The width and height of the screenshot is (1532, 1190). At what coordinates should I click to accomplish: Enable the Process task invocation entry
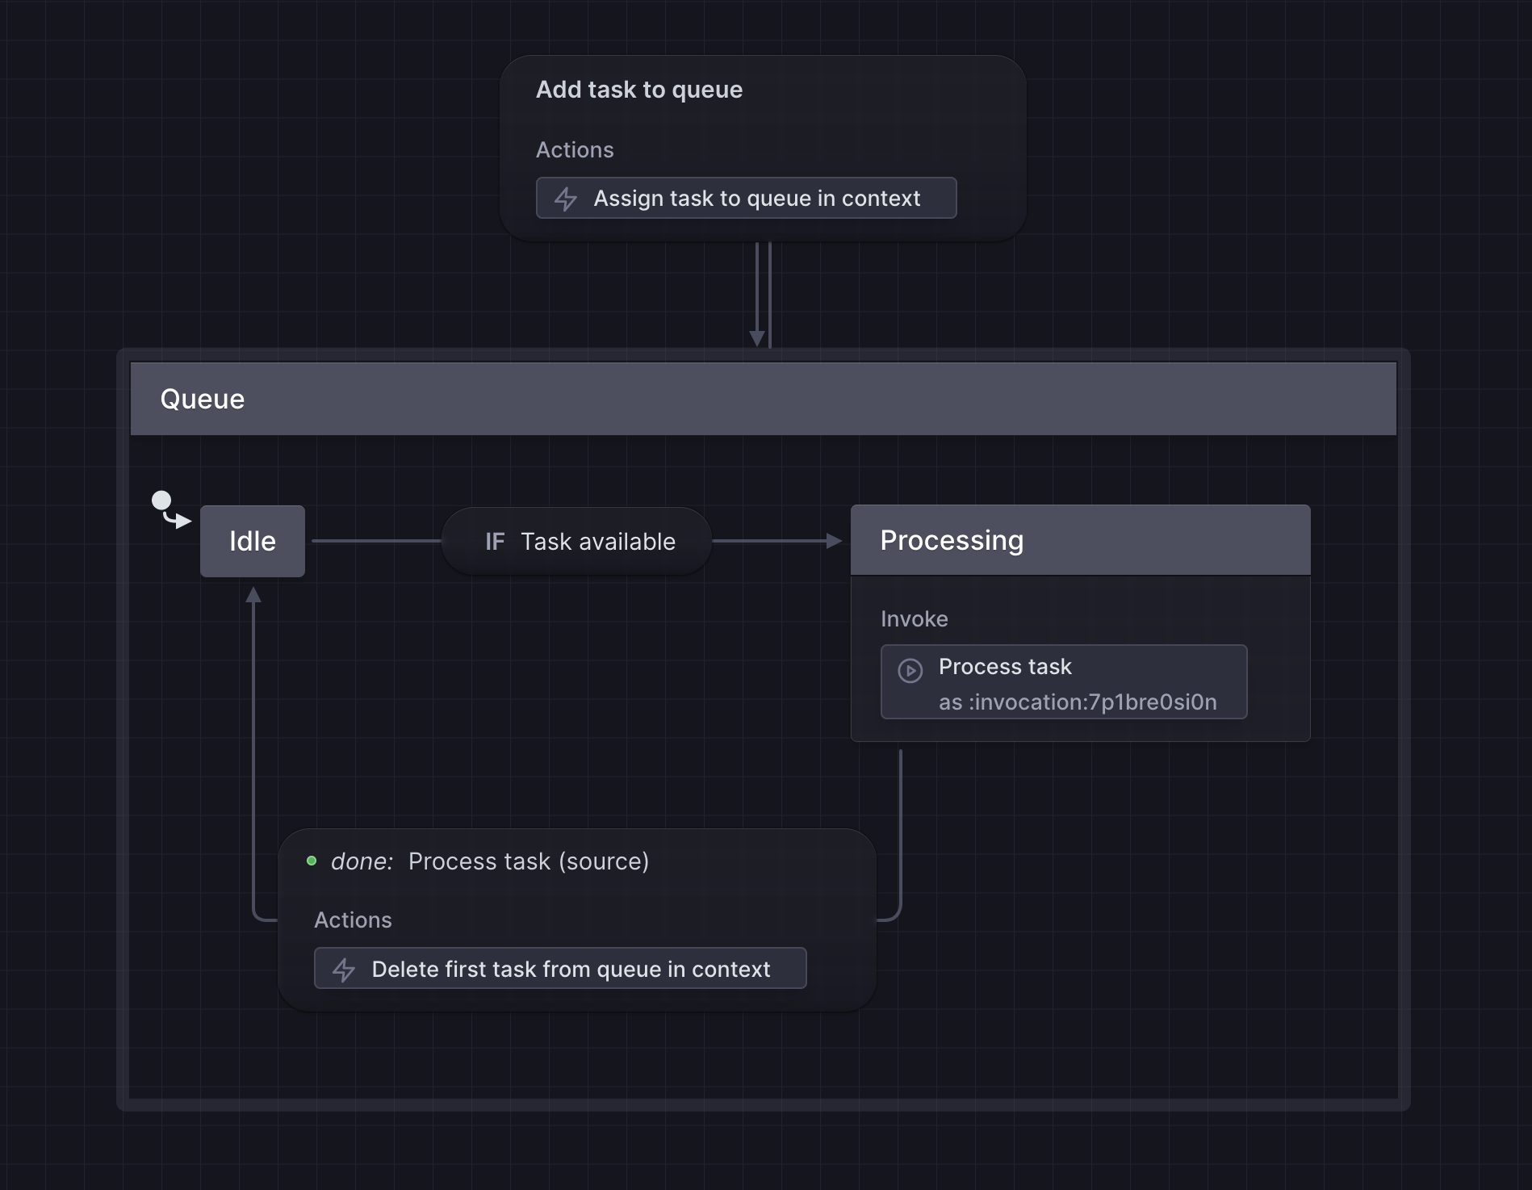(x=1063, y=682)
